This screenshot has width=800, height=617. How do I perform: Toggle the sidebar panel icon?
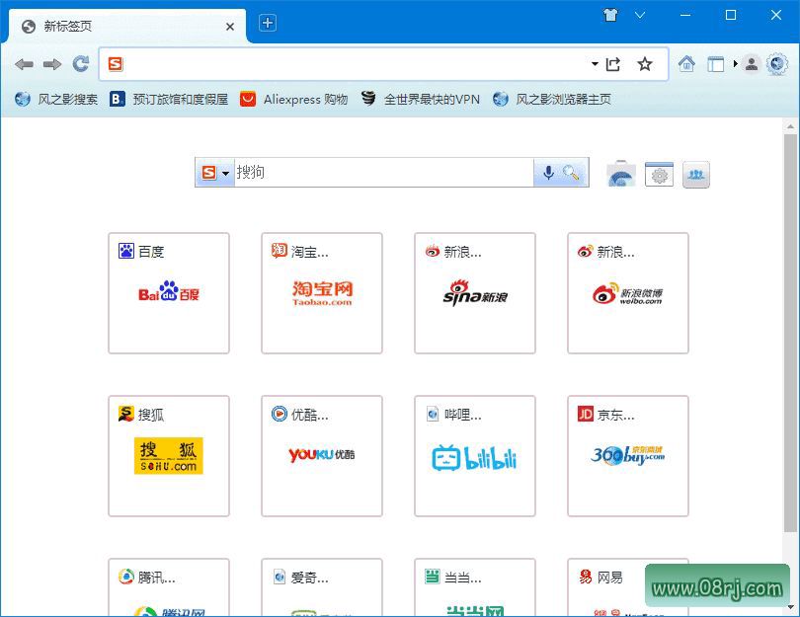[x=715, y=65]
